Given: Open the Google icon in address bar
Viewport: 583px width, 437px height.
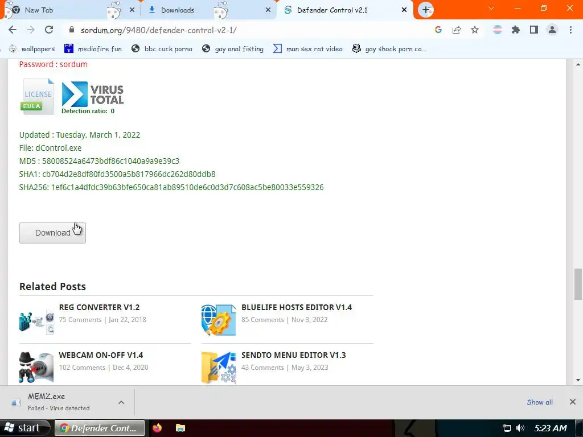Looking at the screenshot, I should point(438,30).
